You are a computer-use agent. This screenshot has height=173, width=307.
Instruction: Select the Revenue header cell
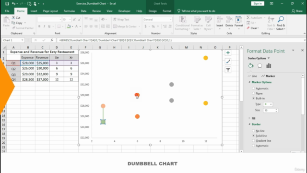[42, 58]
